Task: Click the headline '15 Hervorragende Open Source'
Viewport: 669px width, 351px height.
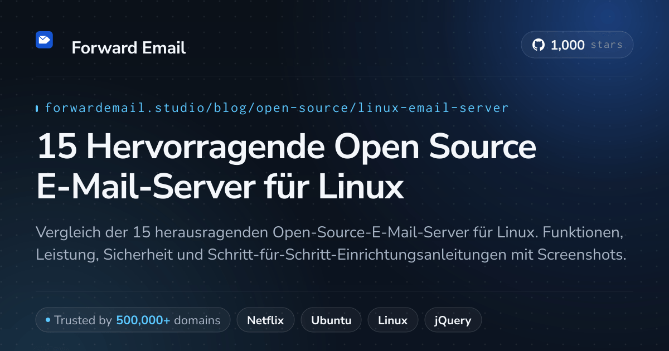Action: [x=286, y=148]
